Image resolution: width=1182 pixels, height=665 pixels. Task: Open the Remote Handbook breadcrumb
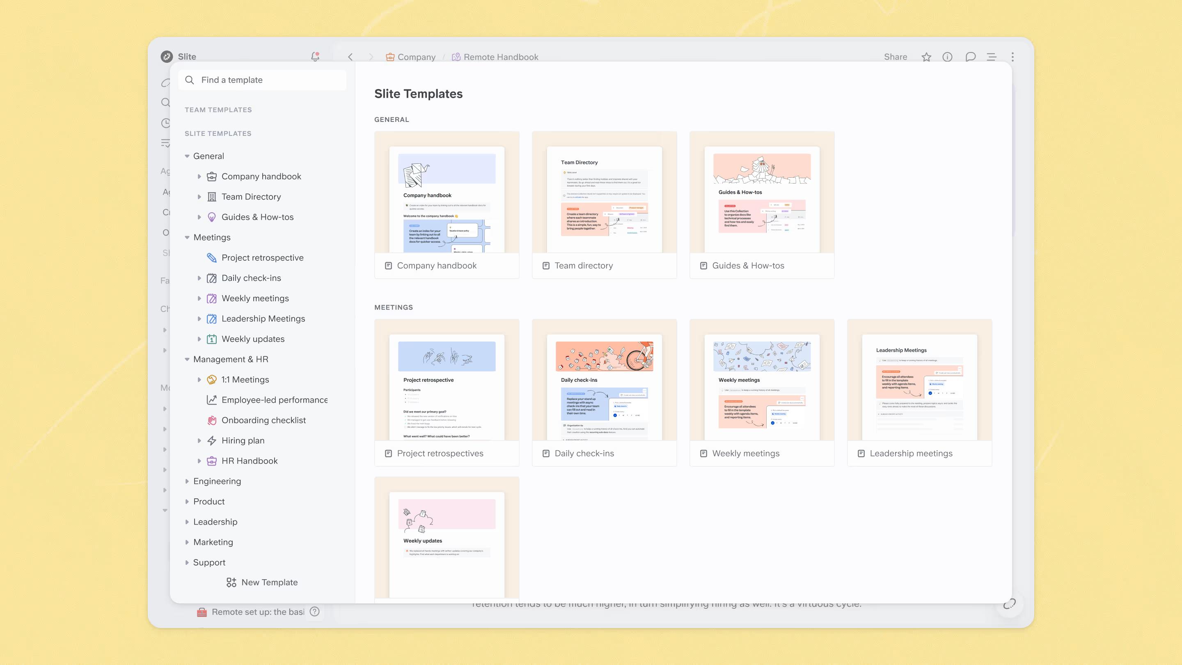coord(495,57)
